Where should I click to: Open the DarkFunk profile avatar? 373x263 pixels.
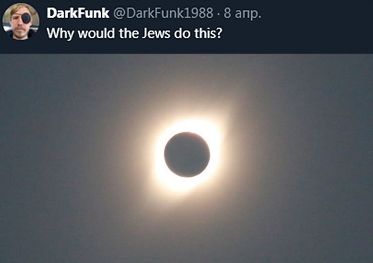pyautogui.click(x=21, y=21)
